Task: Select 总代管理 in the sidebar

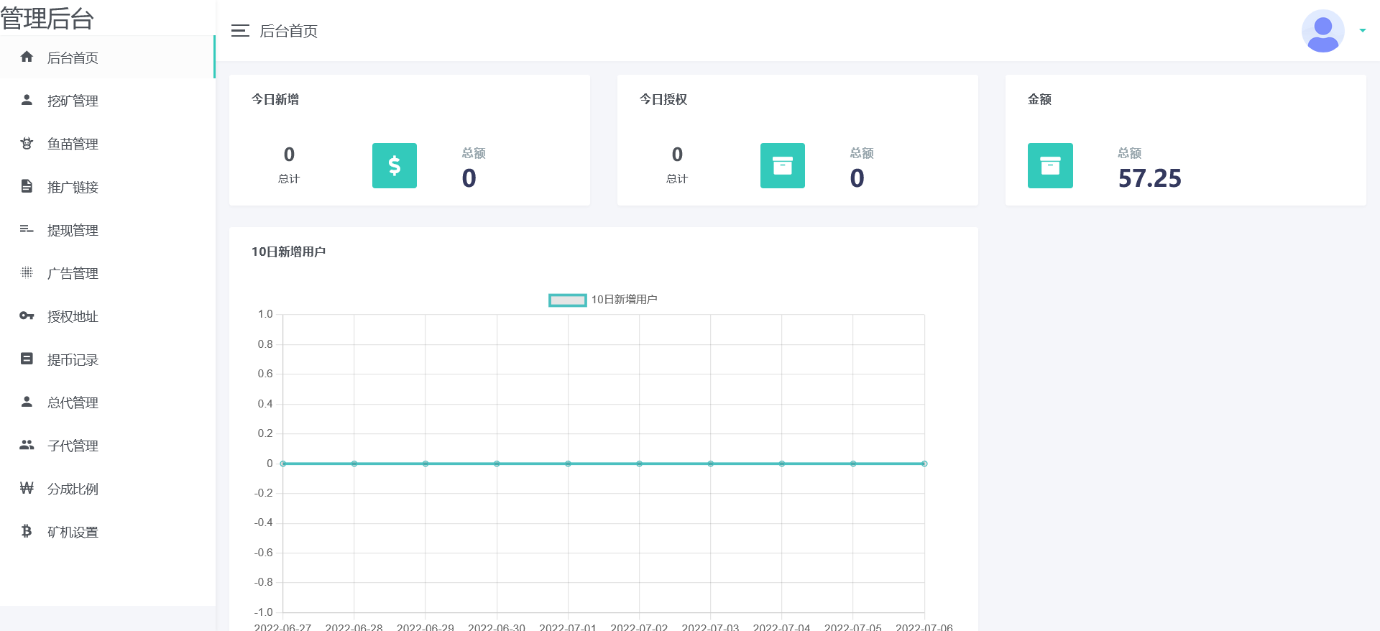Action: 73,402
